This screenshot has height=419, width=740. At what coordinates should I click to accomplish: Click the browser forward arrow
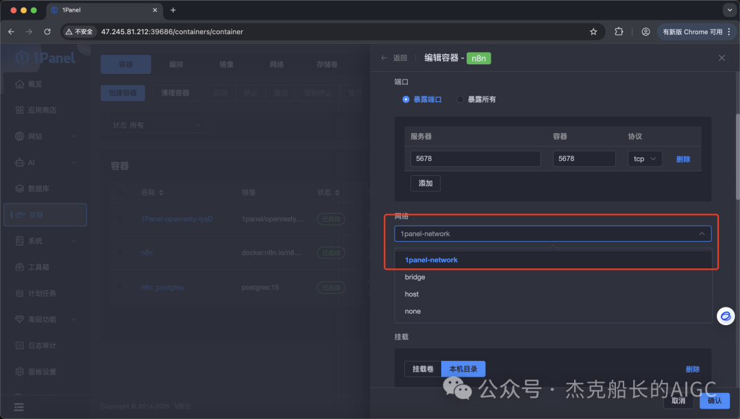29,31
